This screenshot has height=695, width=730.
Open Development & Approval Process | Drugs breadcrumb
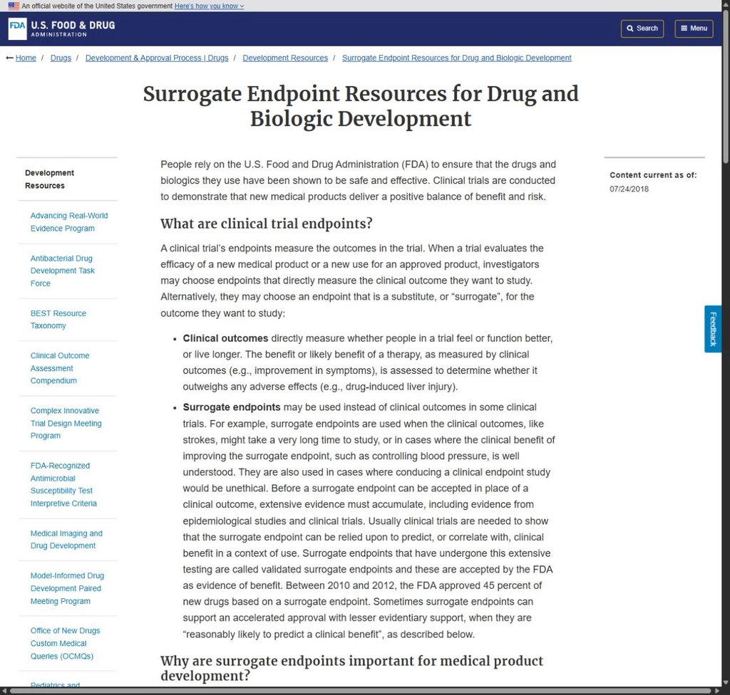coord(157,58)
